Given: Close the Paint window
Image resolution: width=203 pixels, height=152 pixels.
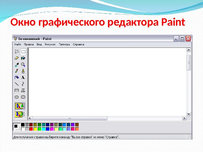Looking at the screenshot, I should (188, 39).
